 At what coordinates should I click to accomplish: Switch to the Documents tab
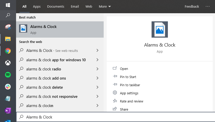coord(56,6)
